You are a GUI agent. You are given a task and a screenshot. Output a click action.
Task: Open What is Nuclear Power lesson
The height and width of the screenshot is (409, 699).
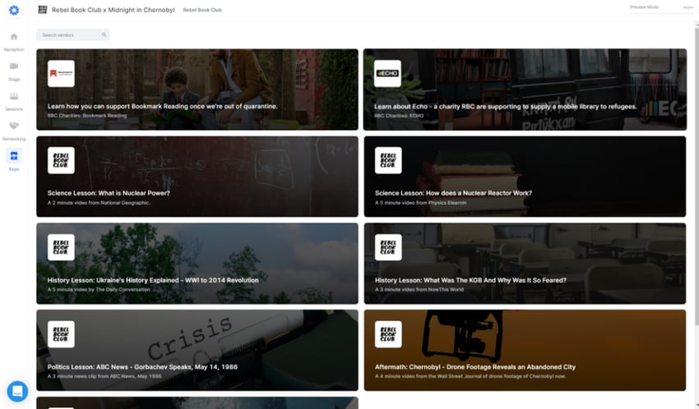197,177
